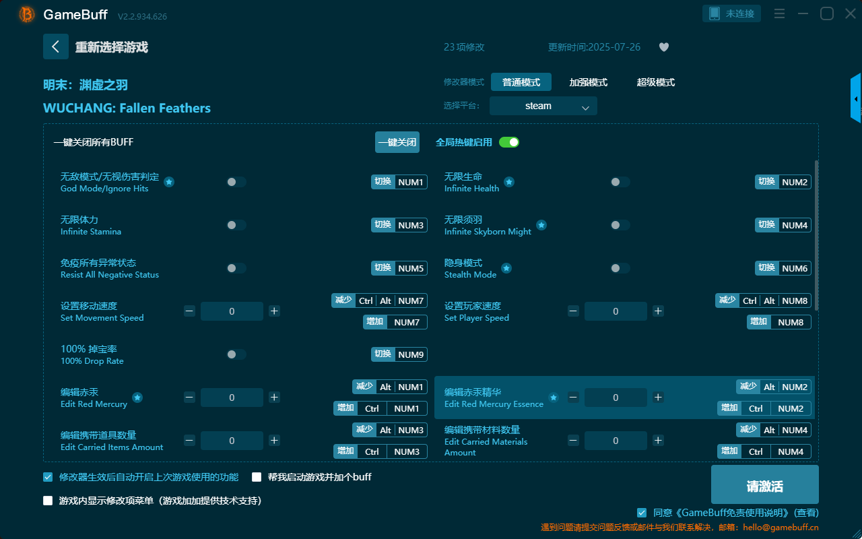This screenshot has height=539, width=862.
Task: Decrease Edit Red Mercury Essence value
Action: (573, 398)
